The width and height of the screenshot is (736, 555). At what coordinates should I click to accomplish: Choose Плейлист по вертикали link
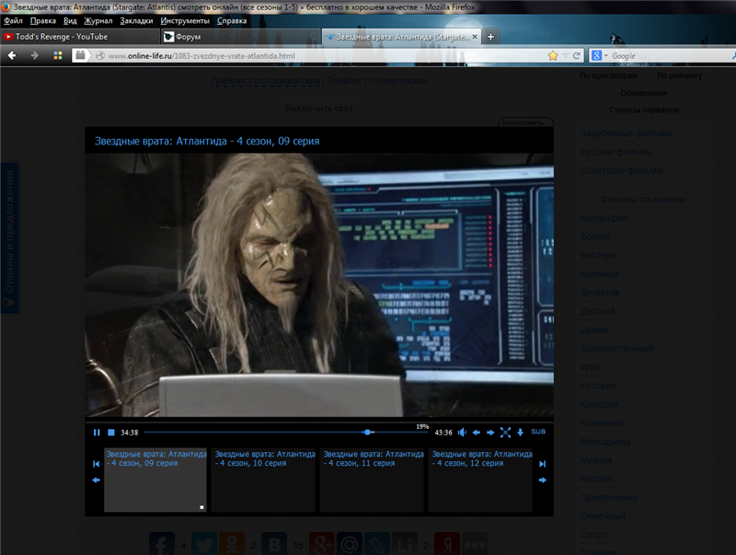tap(377, 81)
